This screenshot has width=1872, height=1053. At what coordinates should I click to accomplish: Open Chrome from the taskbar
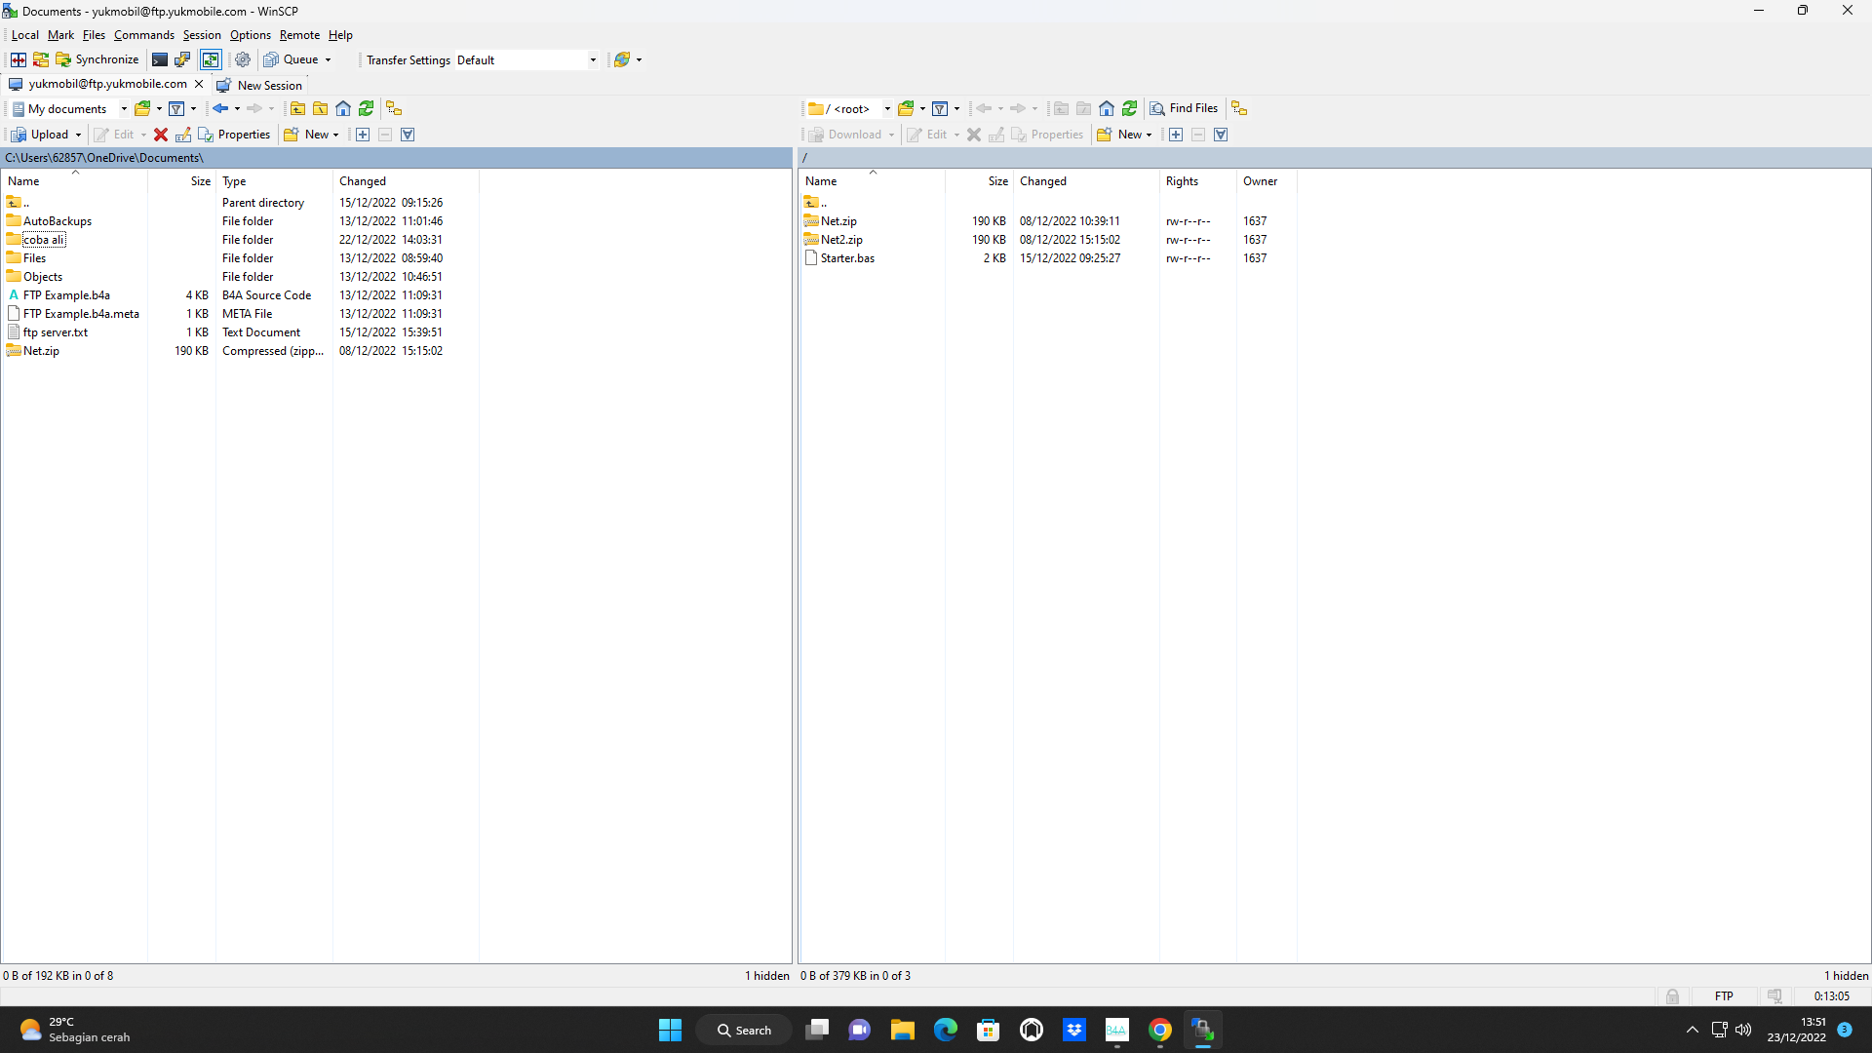(x=1159, y=1030)
